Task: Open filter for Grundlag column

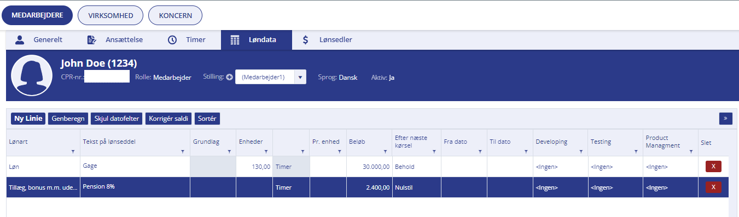Action: click(x=229, y=151)
